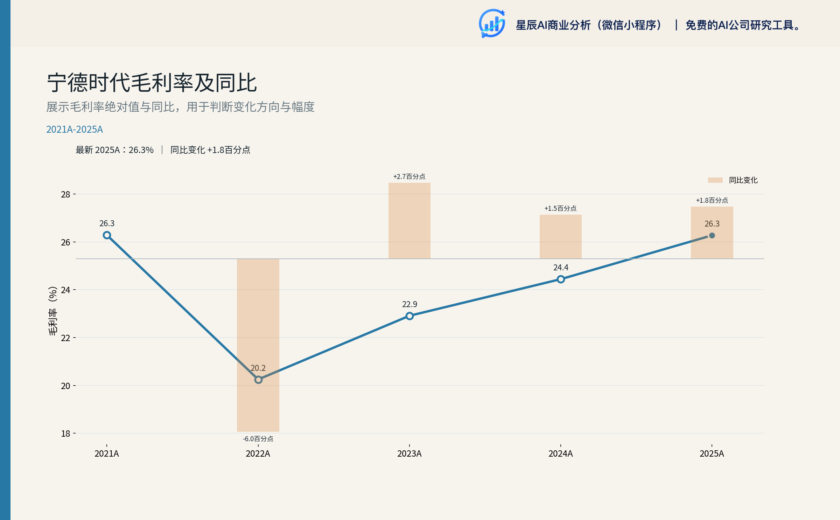Click the 20.2 value label
The width and height of the screenshot is (840, 520).
pyautogui.click(x=258, y=368)
